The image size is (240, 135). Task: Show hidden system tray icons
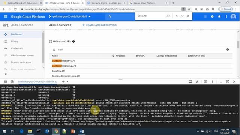[198, 131]
